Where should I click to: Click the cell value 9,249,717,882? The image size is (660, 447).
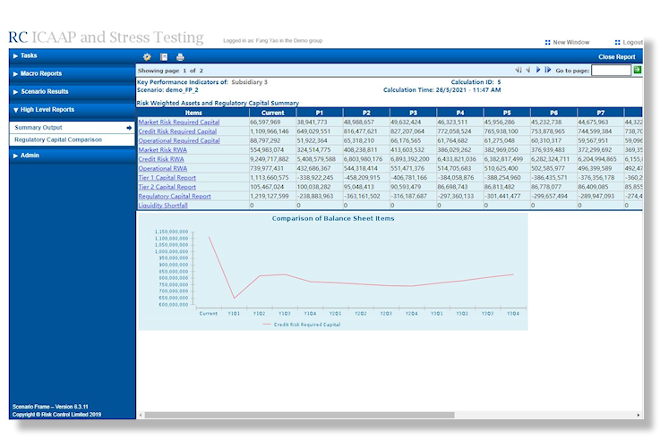[270, 159]
